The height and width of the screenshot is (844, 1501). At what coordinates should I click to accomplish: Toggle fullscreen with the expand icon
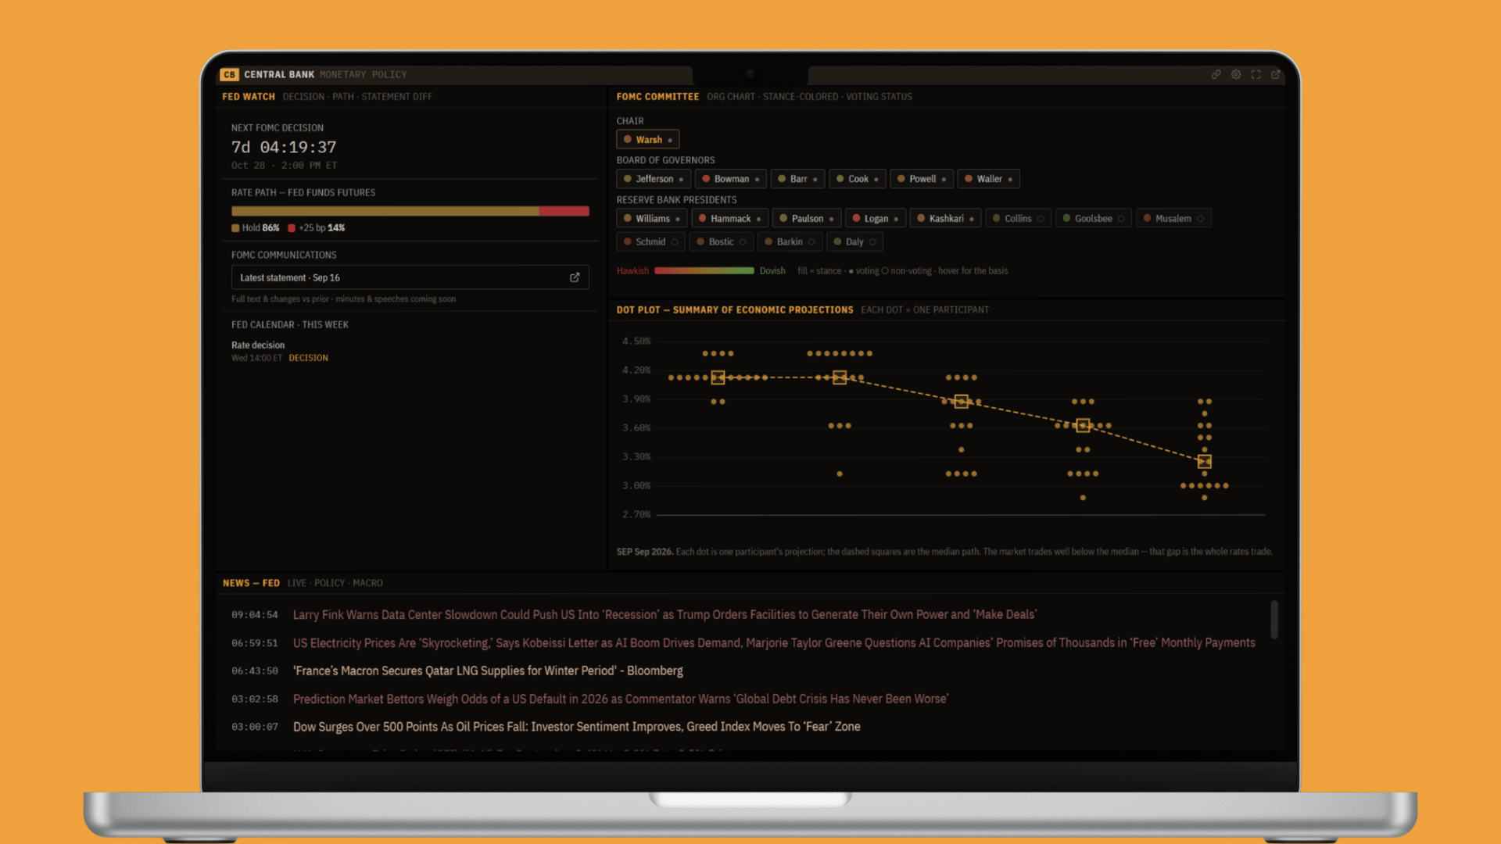(x=1256, y=74)
